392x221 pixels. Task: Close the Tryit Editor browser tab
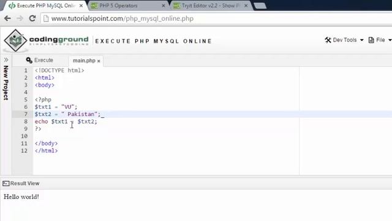[246, 6]
